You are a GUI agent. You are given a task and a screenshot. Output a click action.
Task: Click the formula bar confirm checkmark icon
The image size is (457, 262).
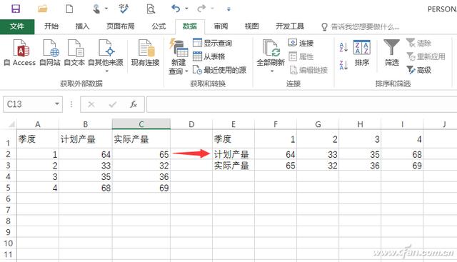(113, 104)
